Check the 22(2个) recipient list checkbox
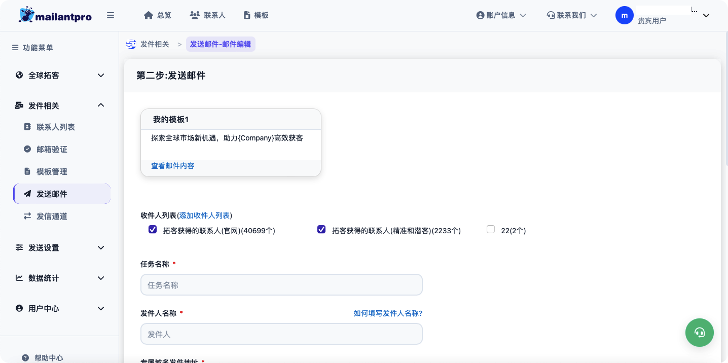 tap(491, 229)
